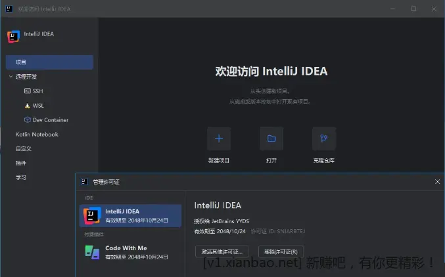Click the Dev Container cube icon
Viewport: 445px width, 277px height.
(27, 120)
